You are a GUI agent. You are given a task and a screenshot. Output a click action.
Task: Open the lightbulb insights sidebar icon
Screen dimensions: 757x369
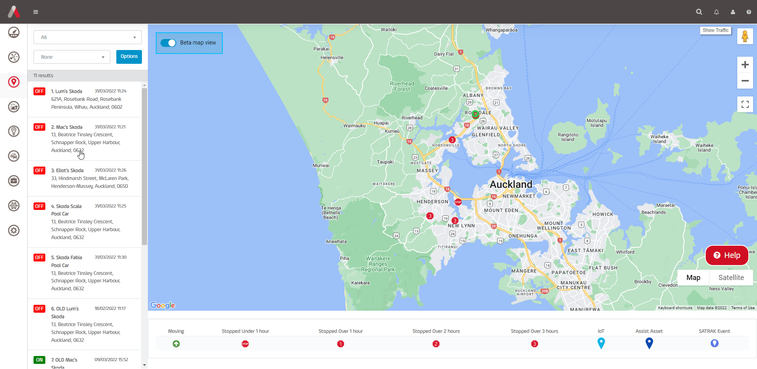(14, 131)
